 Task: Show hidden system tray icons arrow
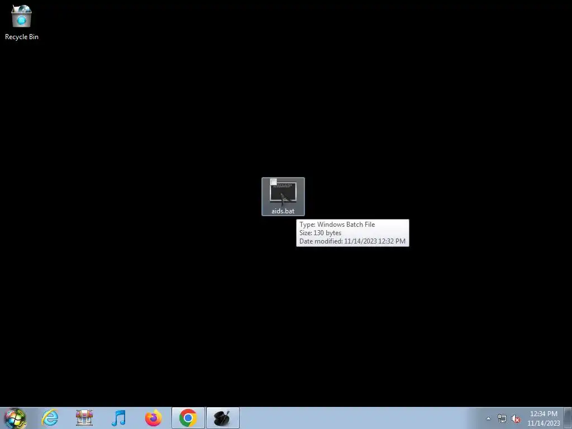pos(488,418)
